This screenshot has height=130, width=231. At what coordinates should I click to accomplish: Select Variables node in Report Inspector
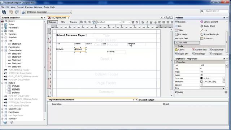click(x=12, y=34)
